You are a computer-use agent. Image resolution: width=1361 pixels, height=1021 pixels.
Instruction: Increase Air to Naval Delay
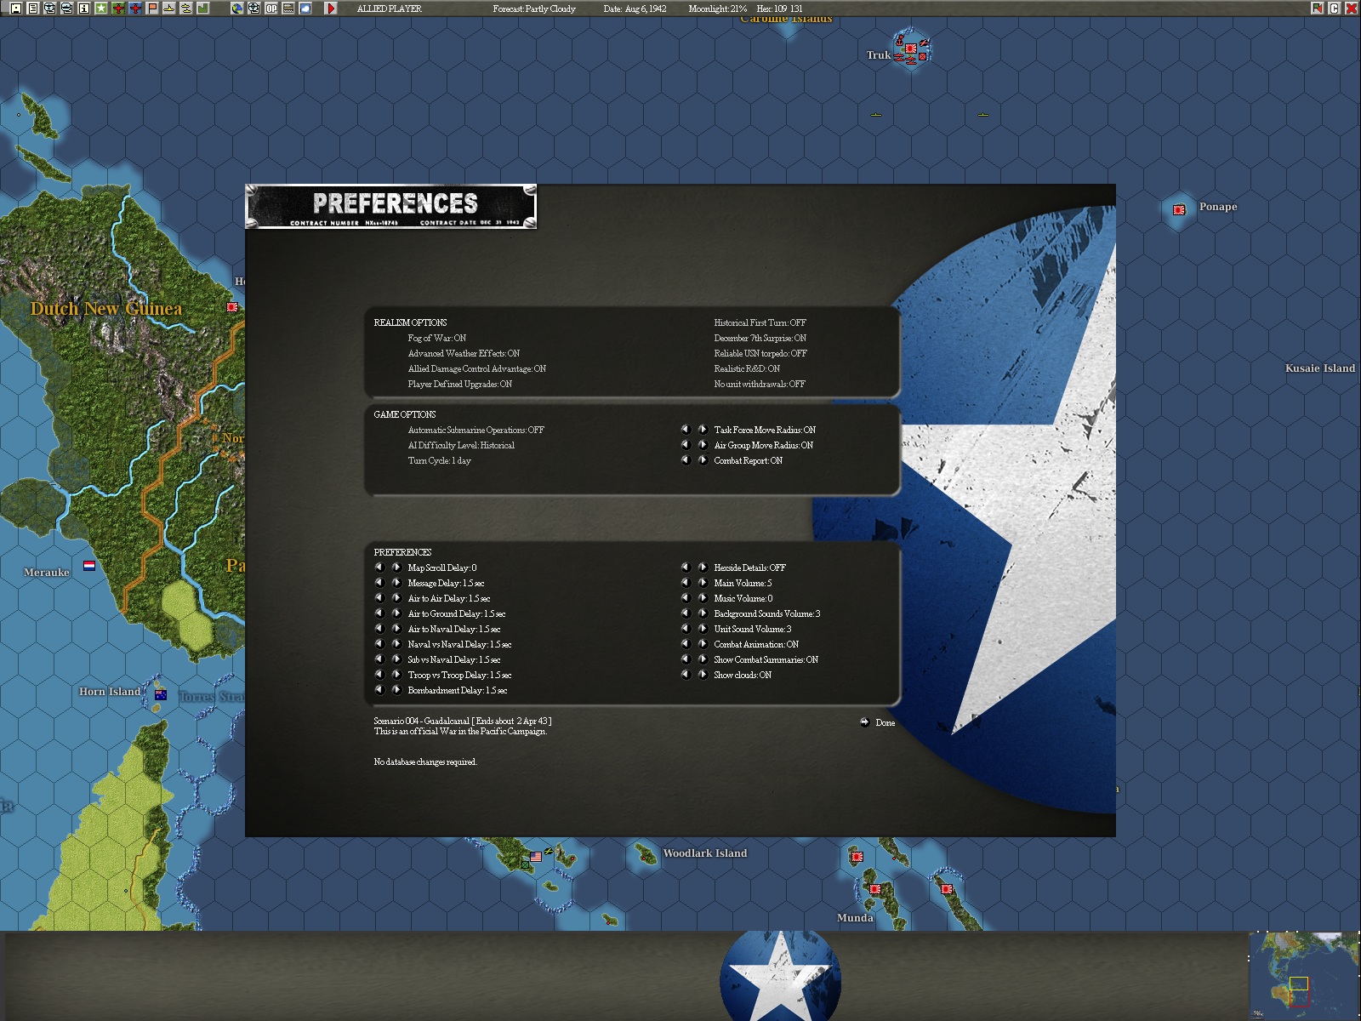click(396, 629)
